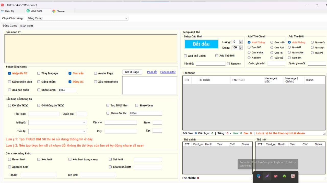
Task: Click the green robot face tray icon
Action: pos(284,176)
